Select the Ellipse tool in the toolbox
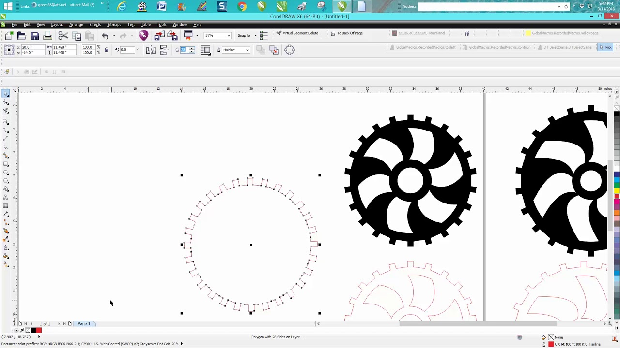 click(6, 173)
